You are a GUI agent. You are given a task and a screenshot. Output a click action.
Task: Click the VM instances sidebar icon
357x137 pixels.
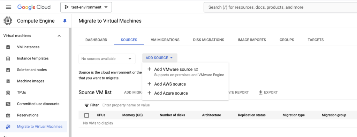point(8,47)
